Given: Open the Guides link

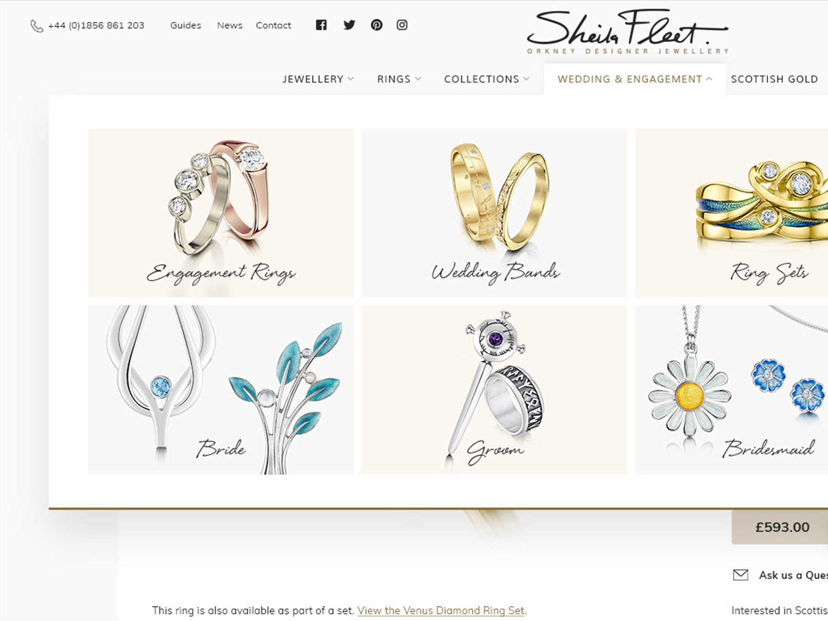Looking at the screenshot, I should [185, 25].
